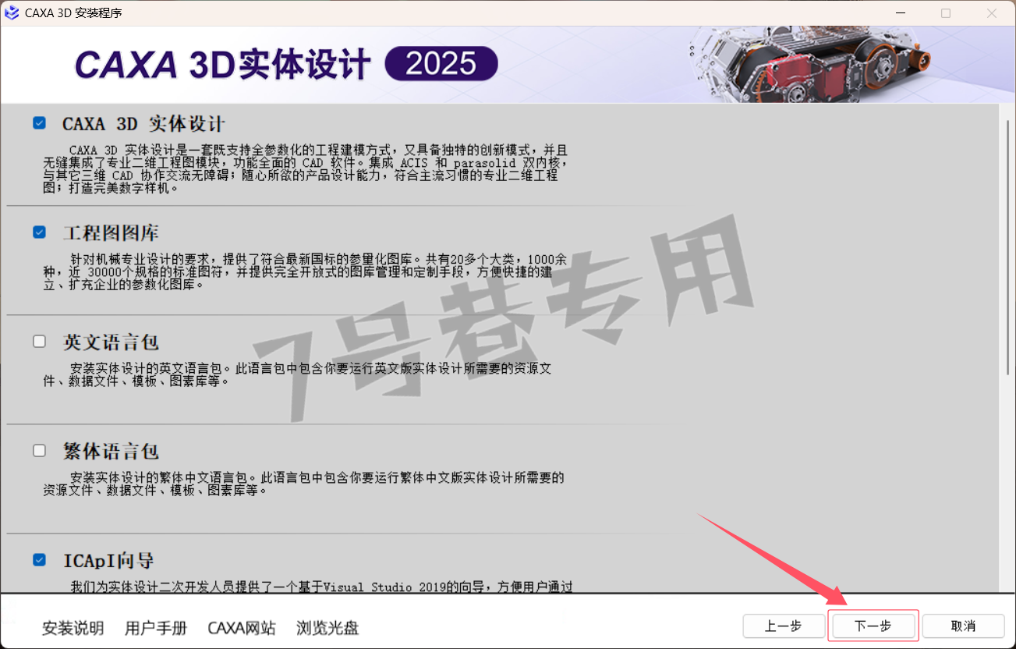This screenshot has width=1016, height=649.
Task: Click the 繁体语言包 heading text
Action: [x=111, y=452]
